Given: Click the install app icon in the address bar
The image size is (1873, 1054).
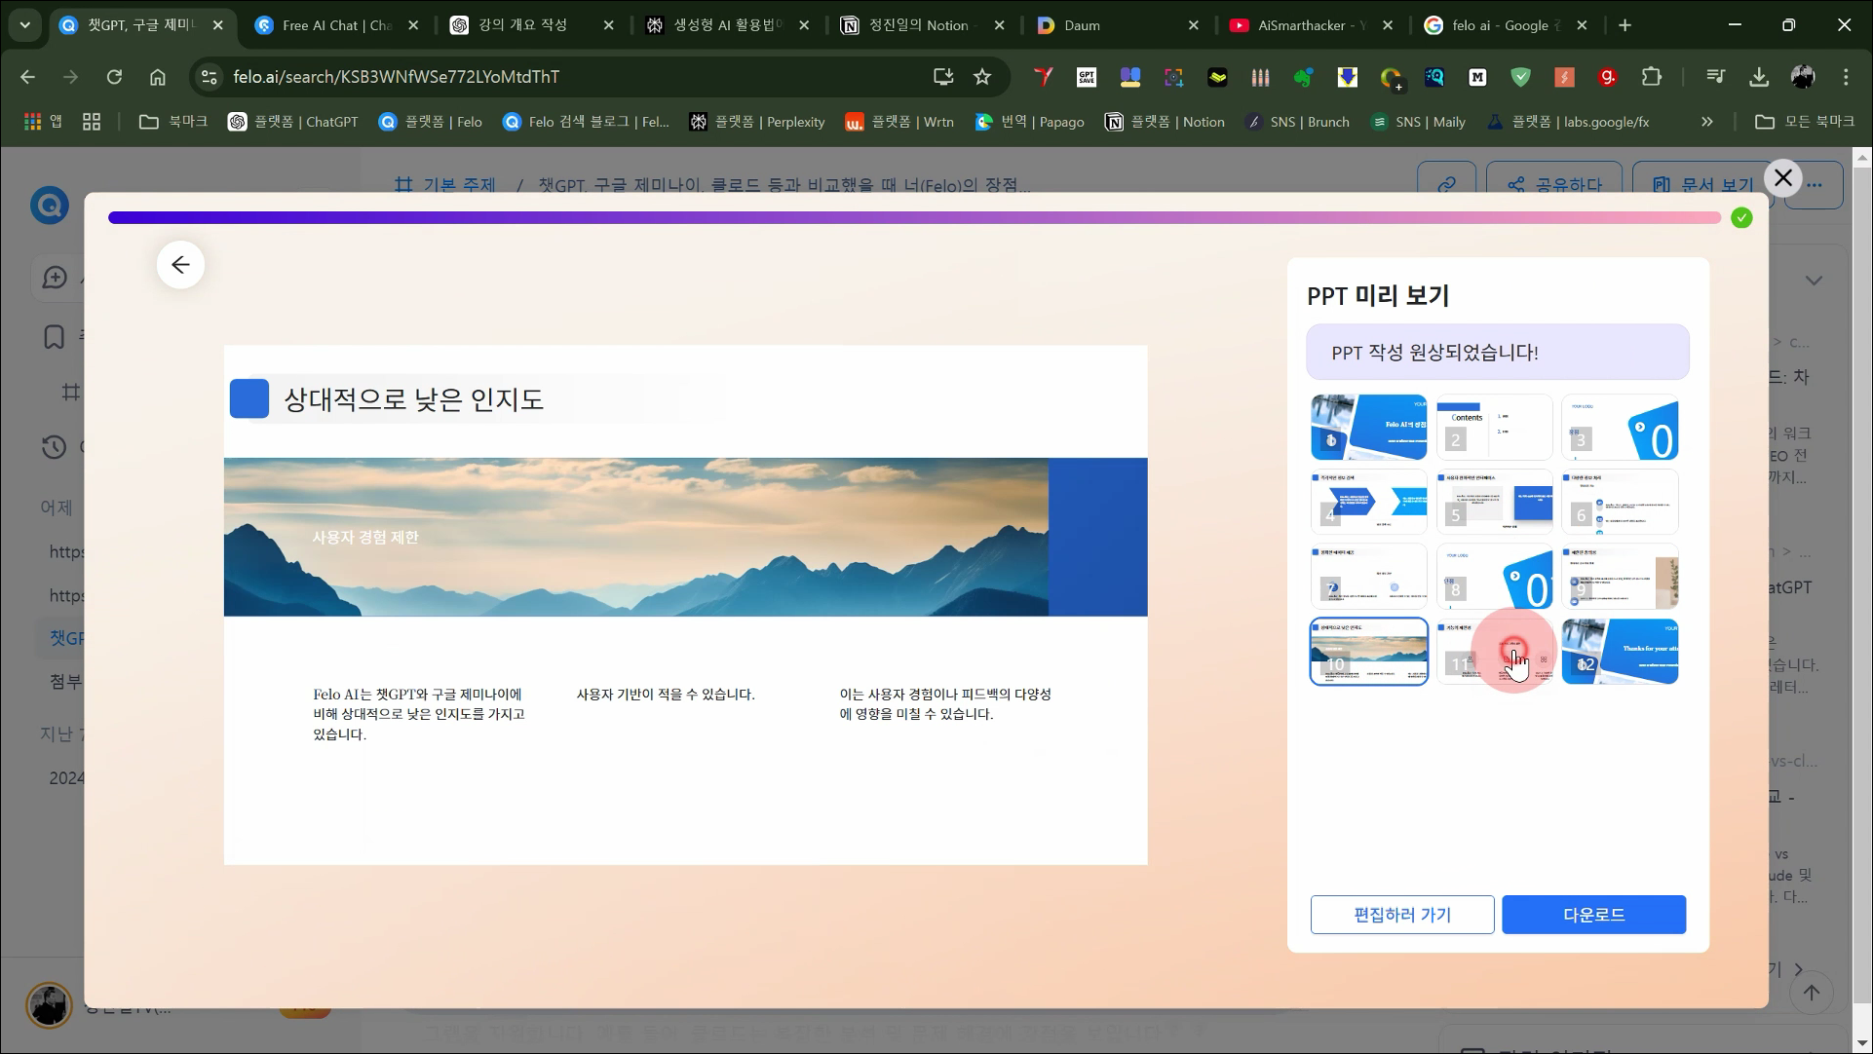Looking at the screenshot, I should 942,77.
